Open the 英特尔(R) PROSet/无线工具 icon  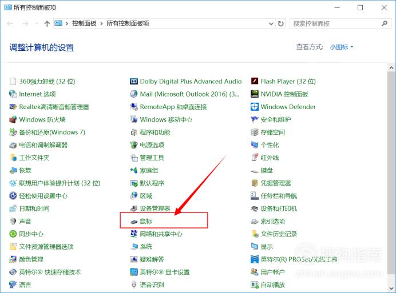click(x=255, y=259)
